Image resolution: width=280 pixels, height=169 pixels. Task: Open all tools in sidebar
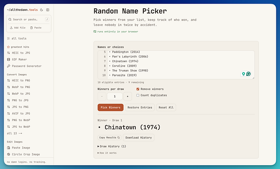(x=19, y=39)
